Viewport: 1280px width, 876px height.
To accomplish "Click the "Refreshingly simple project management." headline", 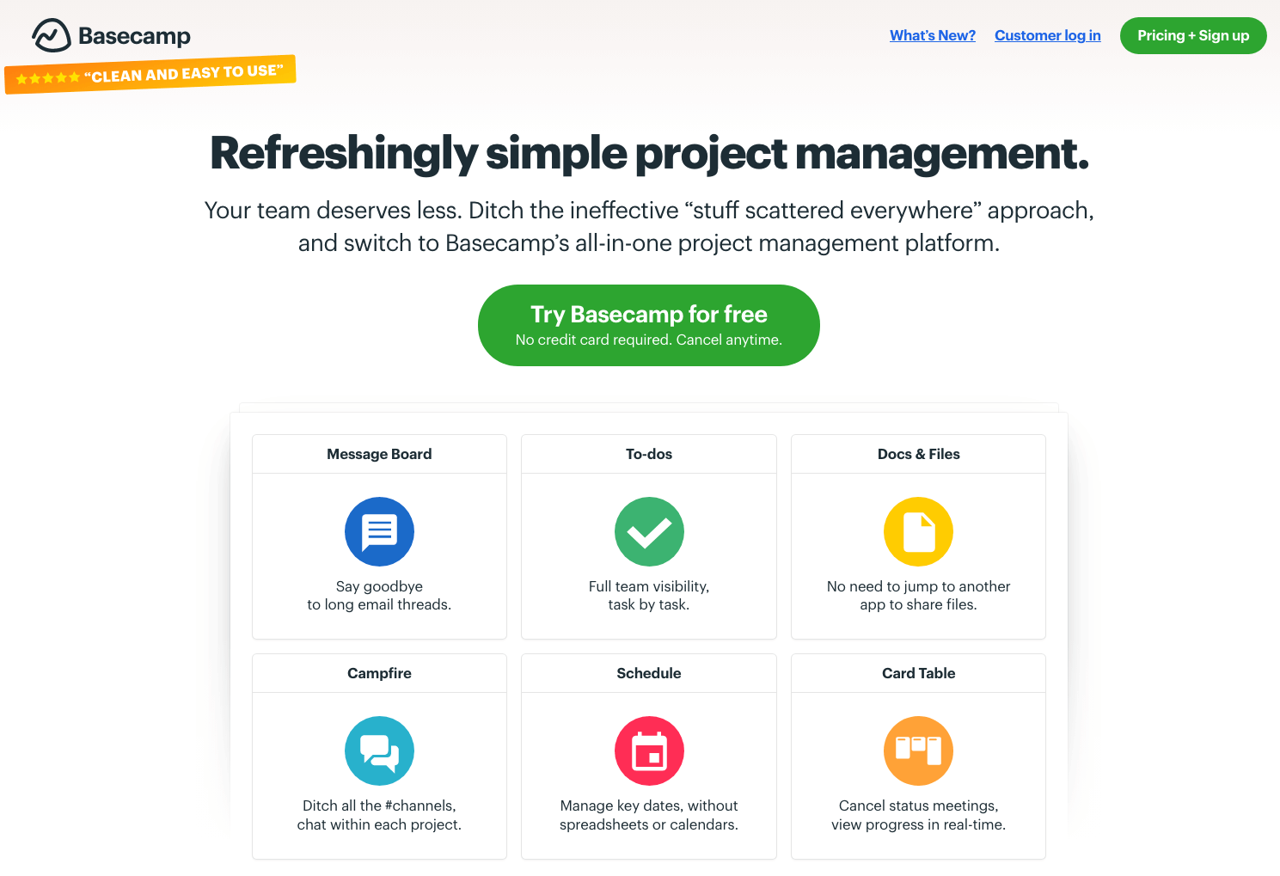I will [x=649, y=153].
